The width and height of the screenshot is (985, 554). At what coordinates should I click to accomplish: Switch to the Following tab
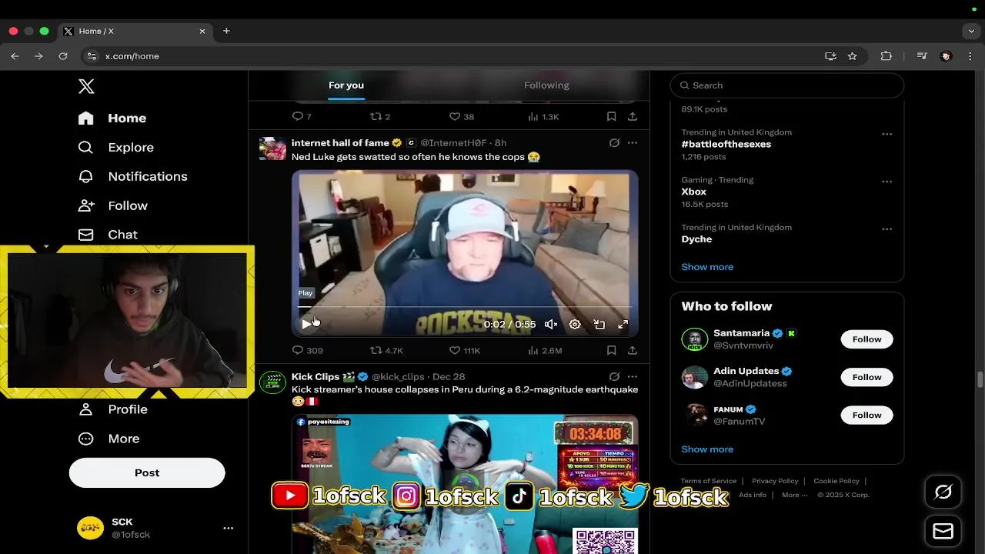click(546, 85)
